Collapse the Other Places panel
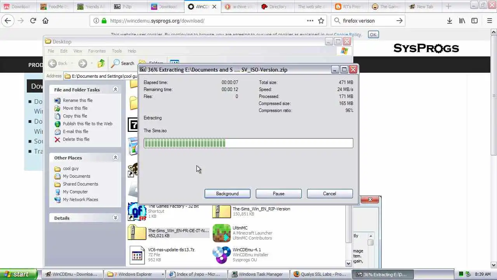This screenshot has width=497, height=280. (115, 157)
